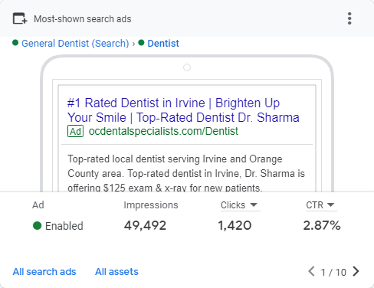Screen dimensions: 374x288
Task: Click the green status dot before Dentist ad group
Action: coord(141,42)
